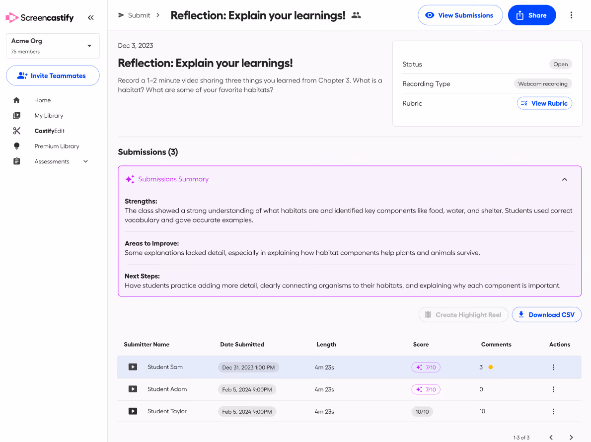591x442 pixels.
Task: Open the header more options menu
Action: pyautogui.click(x=571, y=15)
